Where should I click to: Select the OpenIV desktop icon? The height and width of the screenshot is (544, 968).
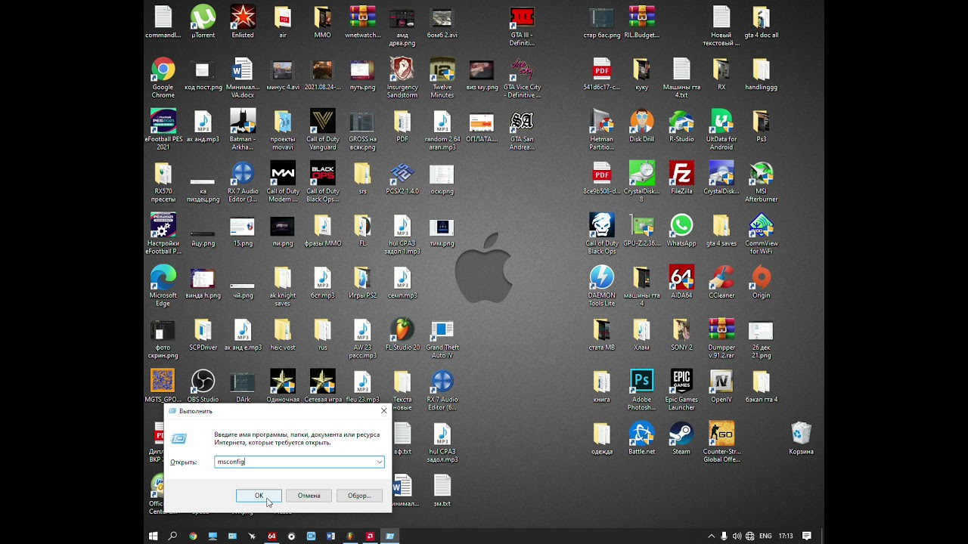point(721,387)
